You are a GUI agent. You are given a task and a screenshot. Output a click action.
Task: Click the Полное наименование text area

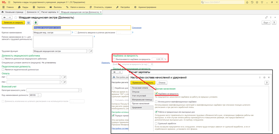click(x=63, y=42)
